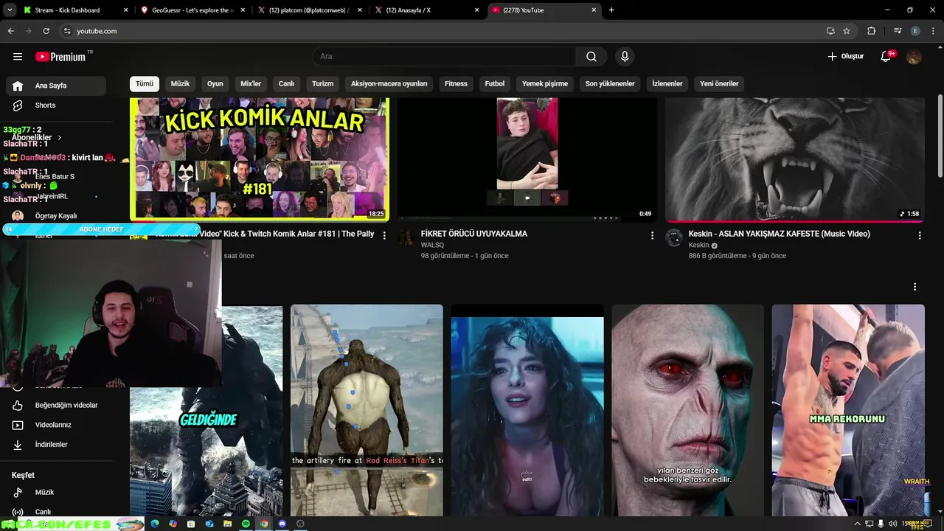944x531 pixels.
Task: Select the Son yüklenenler chip
Action: [610, 83]
